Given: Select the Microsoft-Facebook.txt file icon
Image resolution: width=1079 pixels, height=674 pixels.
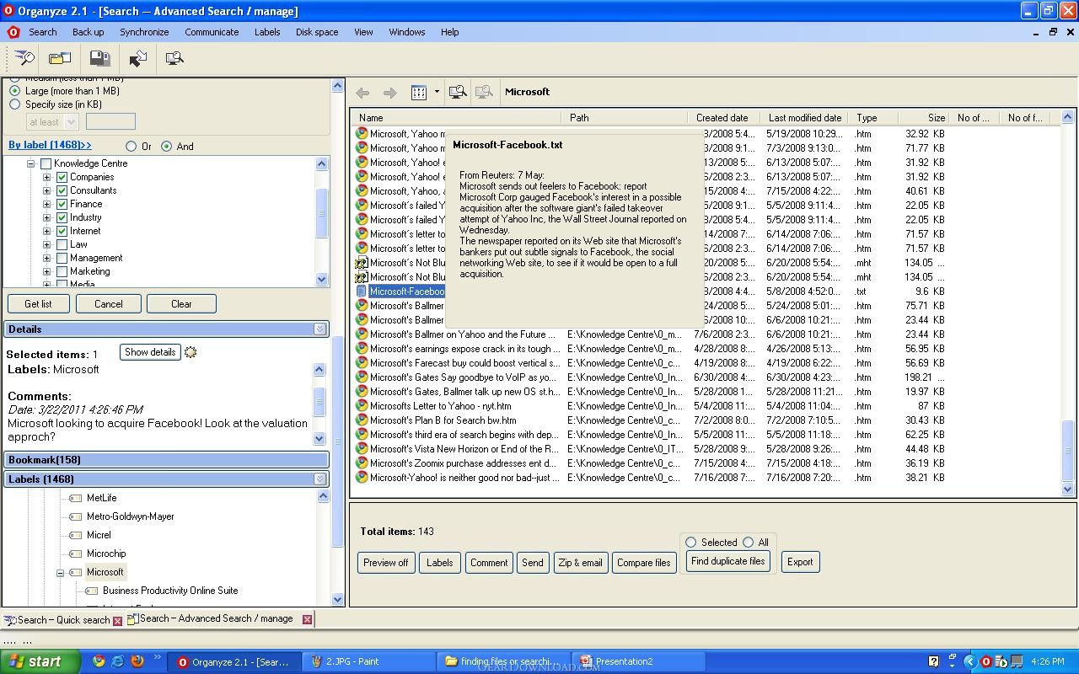Looking at the screenshot, I should coord(362,292).
